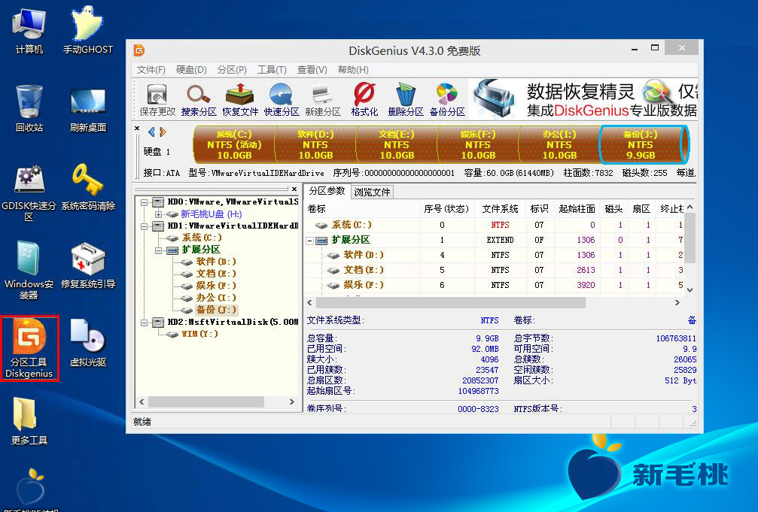
Task: Open the 工具(T) menu
Action: tap(272, 70)
